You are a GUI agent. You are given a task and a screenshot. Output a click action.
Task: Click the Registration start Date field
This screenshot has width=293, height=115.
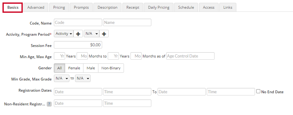[x=78, y=92]
